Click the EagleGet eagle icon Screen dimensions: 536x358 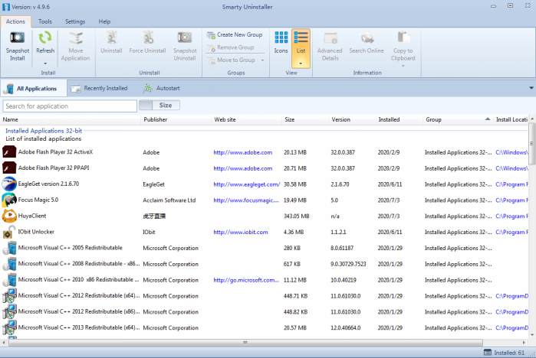click(9, 184)
